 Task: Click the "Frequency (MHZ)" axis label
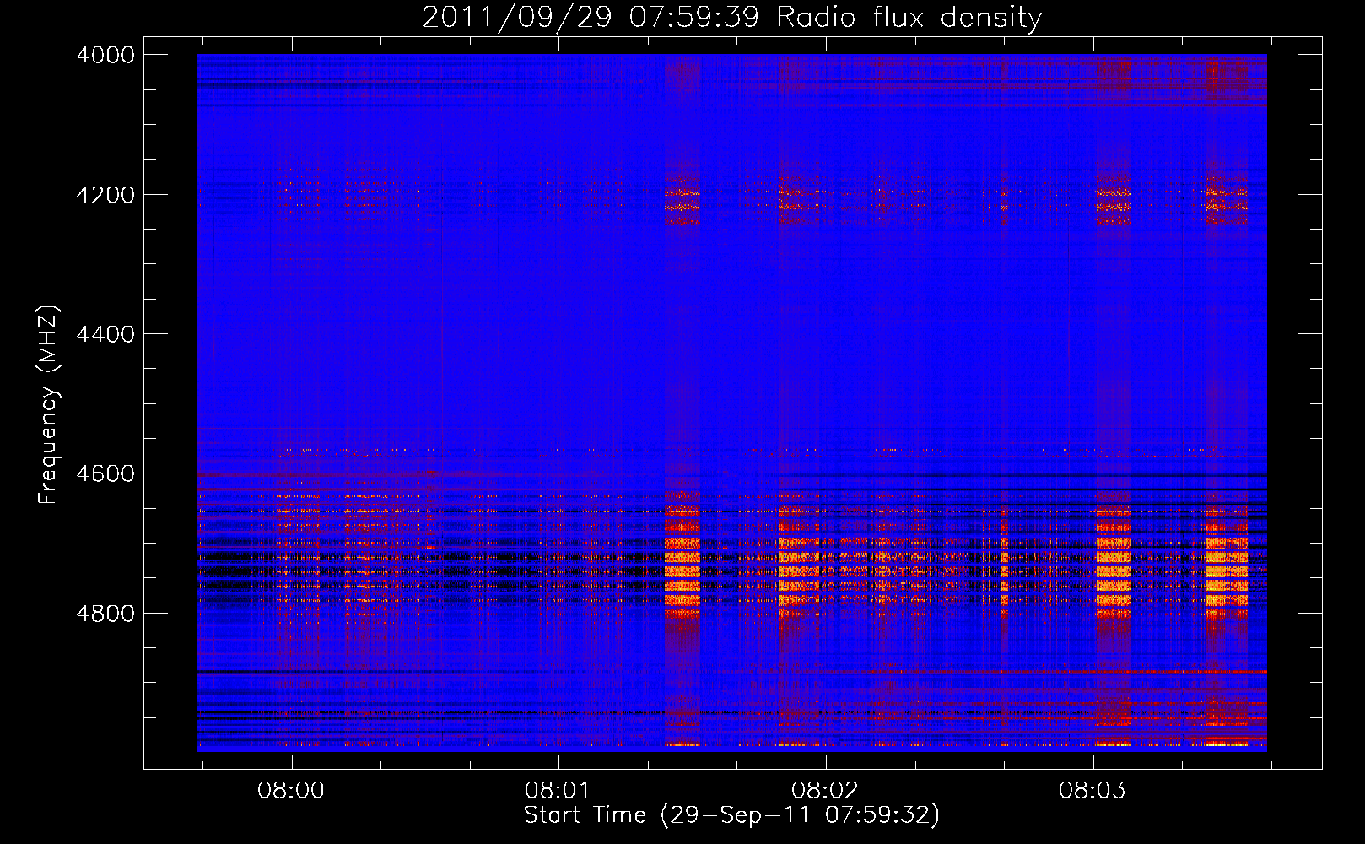(x=48, y=405)
